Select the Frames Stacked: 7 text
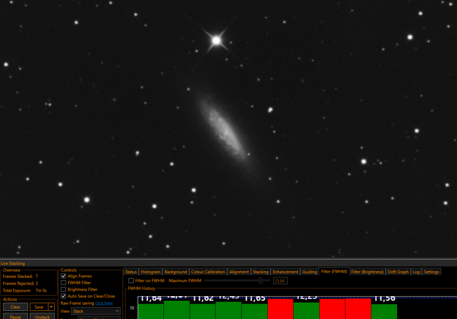The image size is (457, 319). pyautogui.click(x=21, y=276)
